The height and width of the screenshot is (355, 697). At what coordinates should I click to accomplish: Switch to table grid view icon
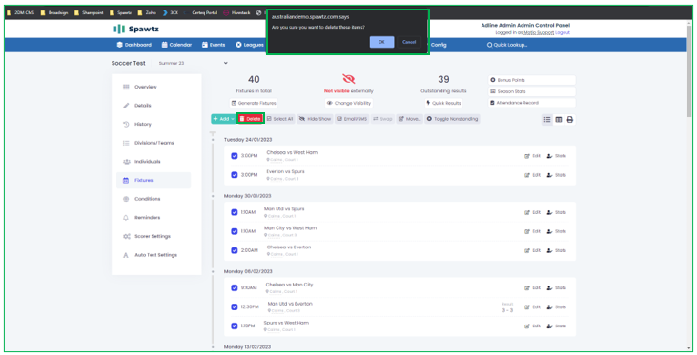tap(559, 119)
